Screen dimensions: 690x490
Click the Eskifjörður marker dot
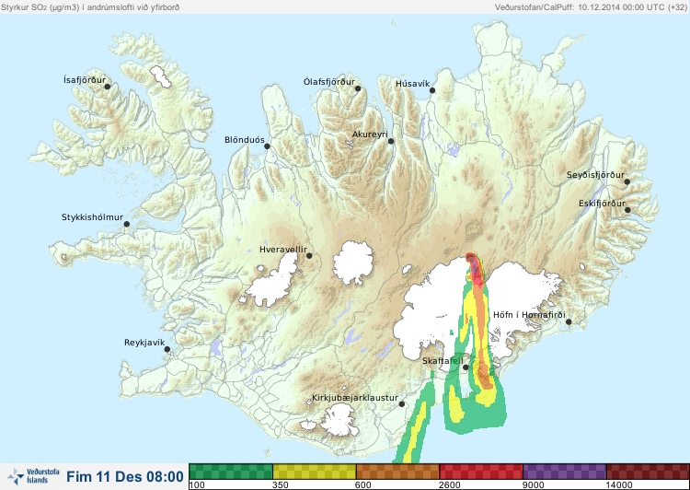click(x=627, y=210)
